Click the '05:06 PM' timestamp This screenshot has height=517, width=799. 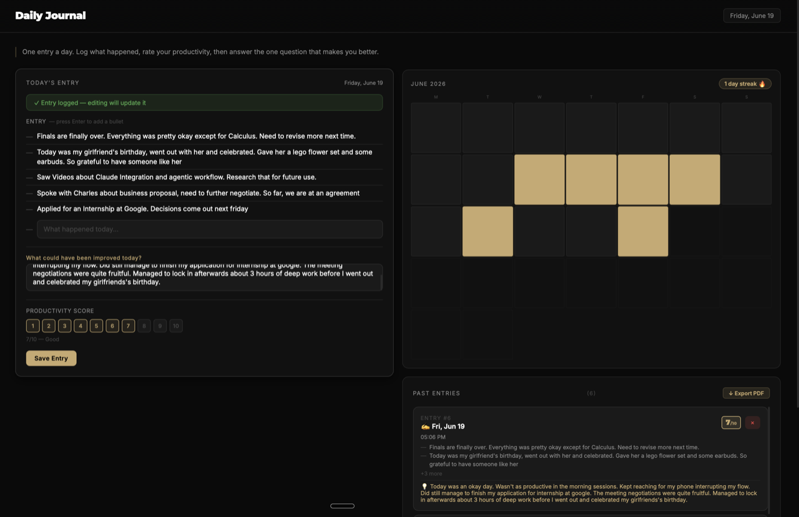pos(433,437)
